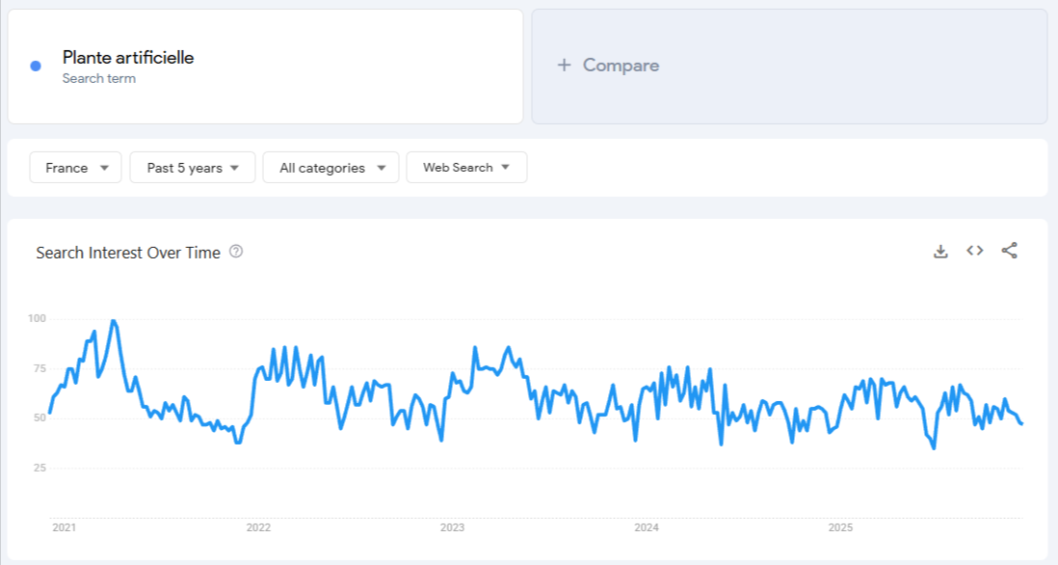Click the 2023 label on the x-axis

coord(453,528)
